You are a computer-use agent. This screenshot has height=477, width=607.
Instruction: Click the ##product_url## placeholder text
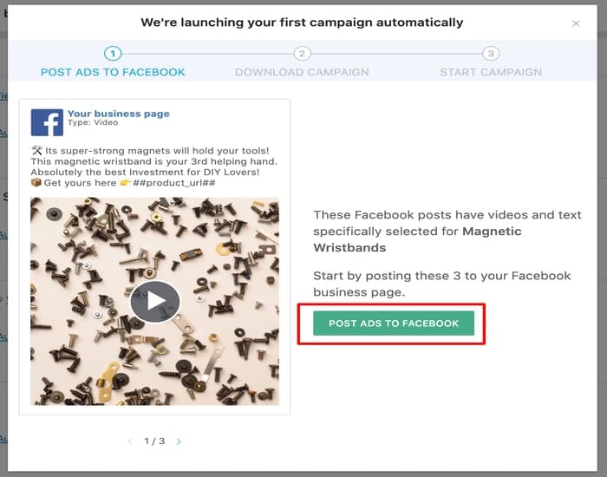[x=173, y=183]
